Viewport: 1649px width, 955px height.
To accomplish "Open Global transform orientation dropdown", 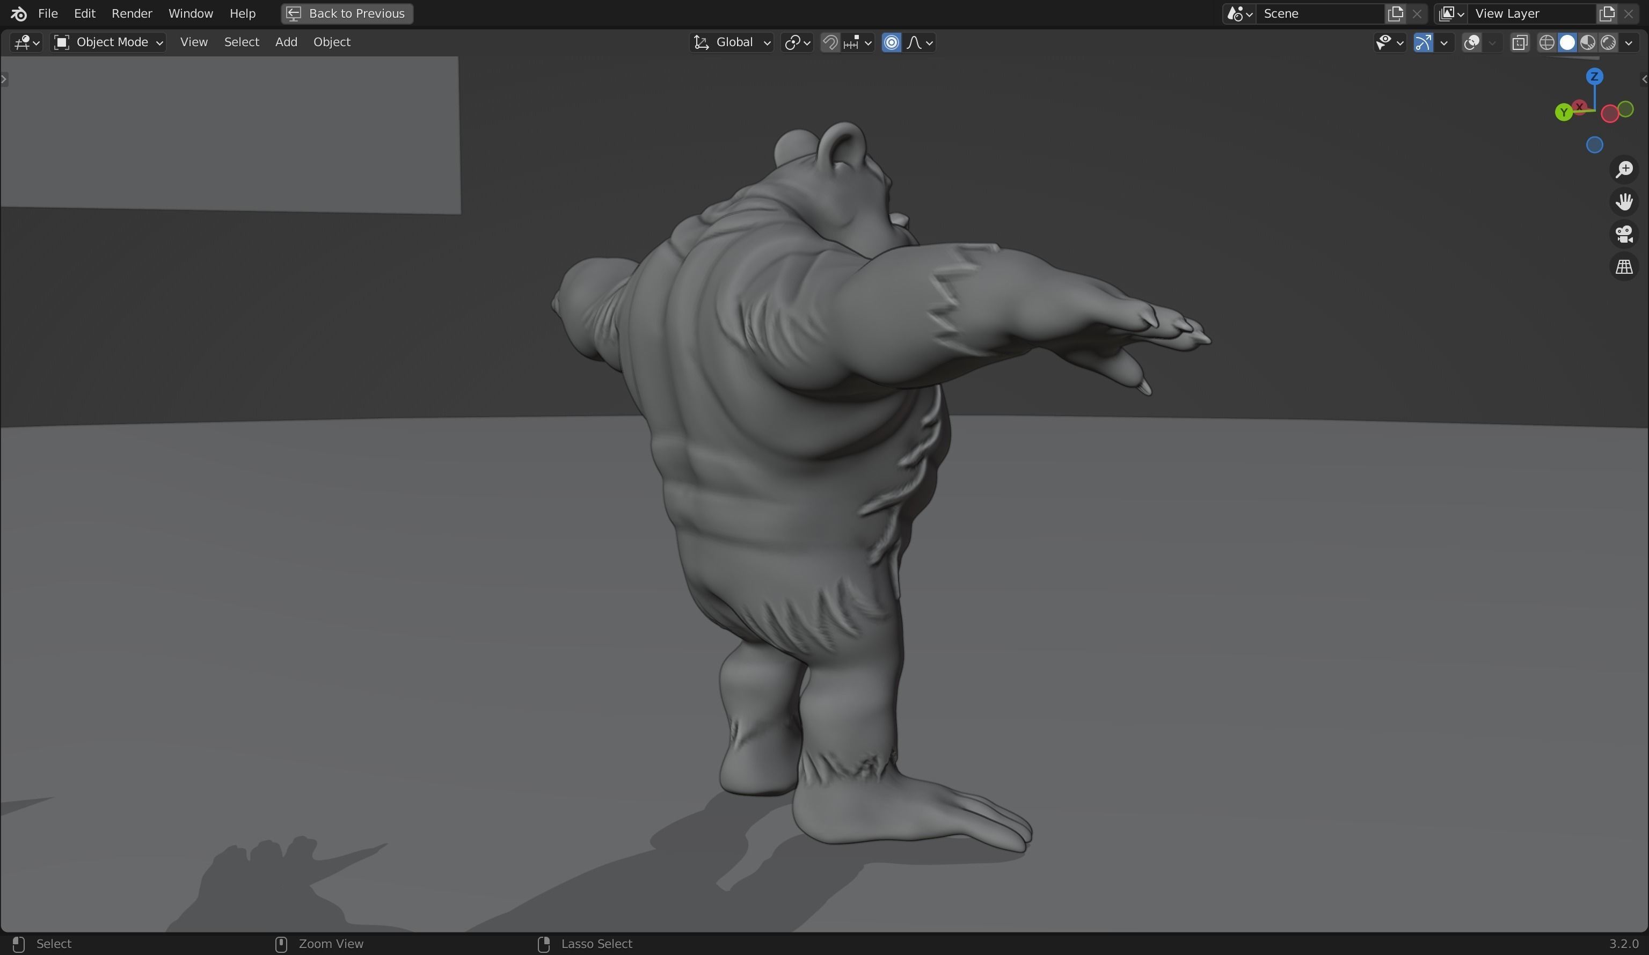I will click(732, 42).
